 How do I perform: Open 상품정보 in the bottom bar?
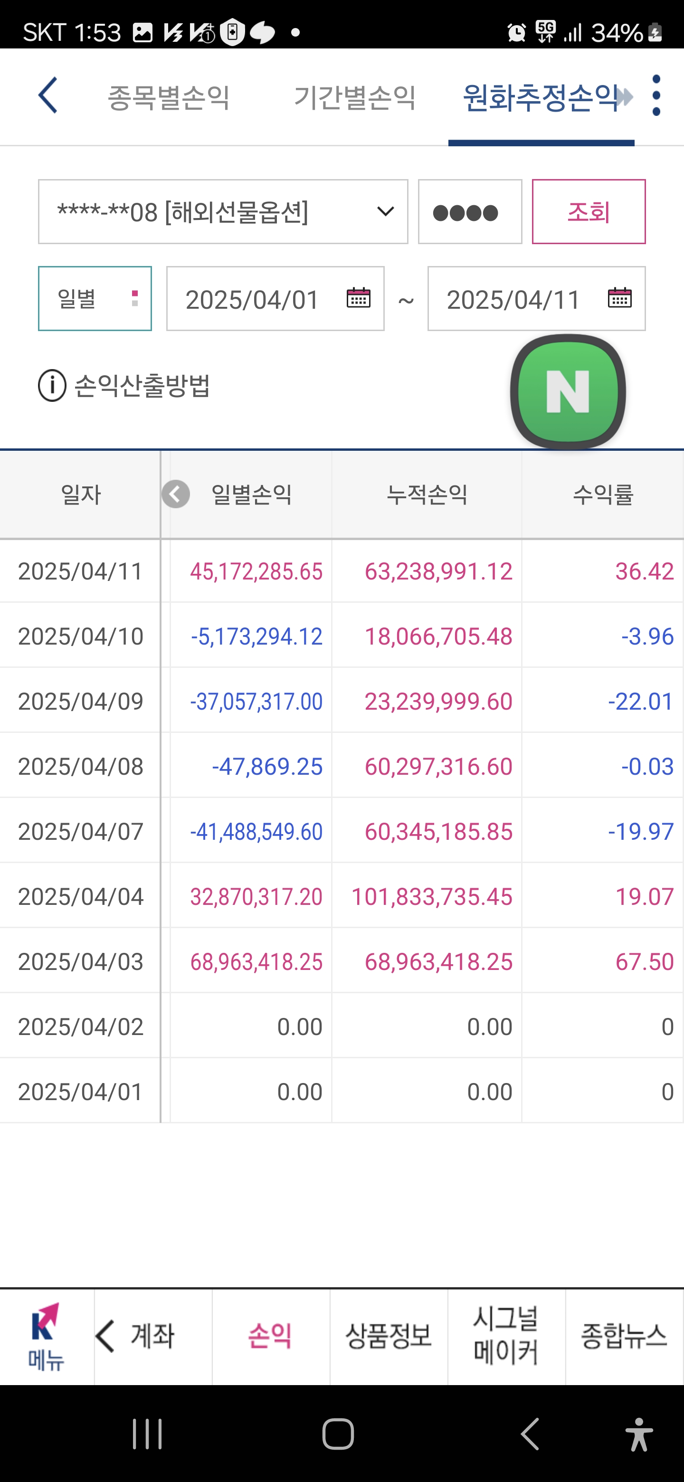click(x=389, y=1336)
